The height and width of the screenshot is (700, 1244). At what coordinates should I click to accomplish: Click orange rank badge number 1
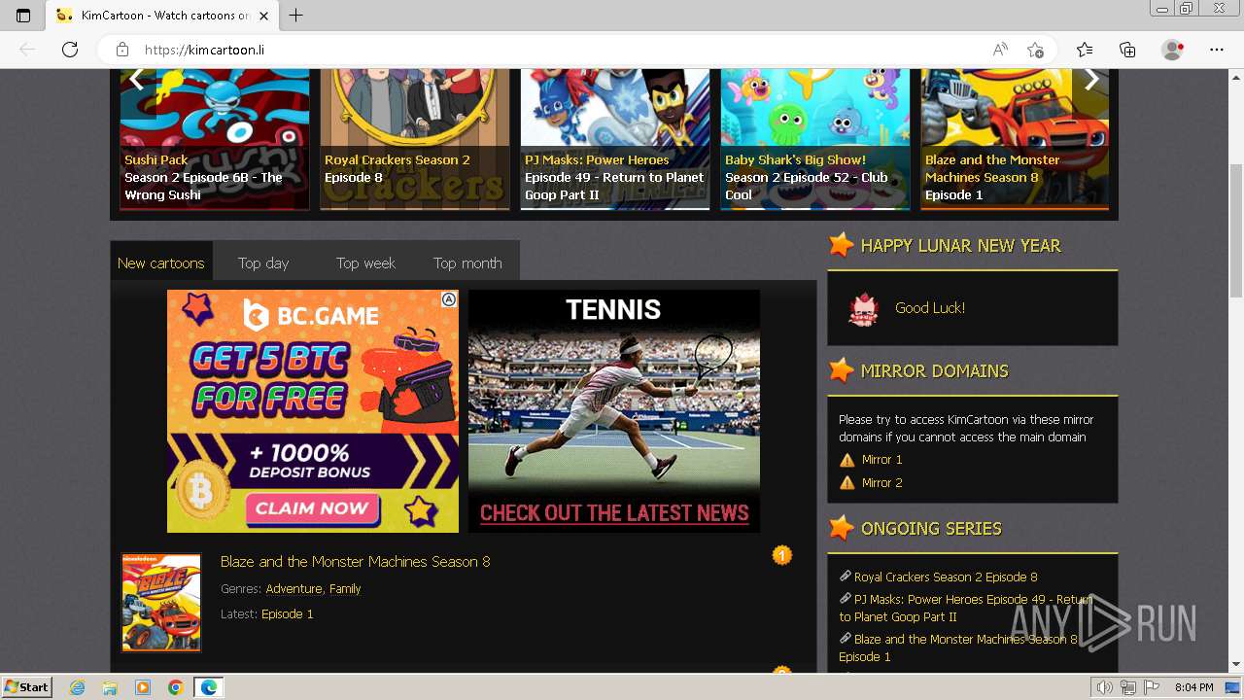(x=782, y=555)
